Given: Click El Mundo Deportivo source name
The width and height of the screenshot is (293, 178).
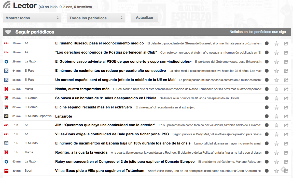Looking at the screenshot, I should [38, 116].
